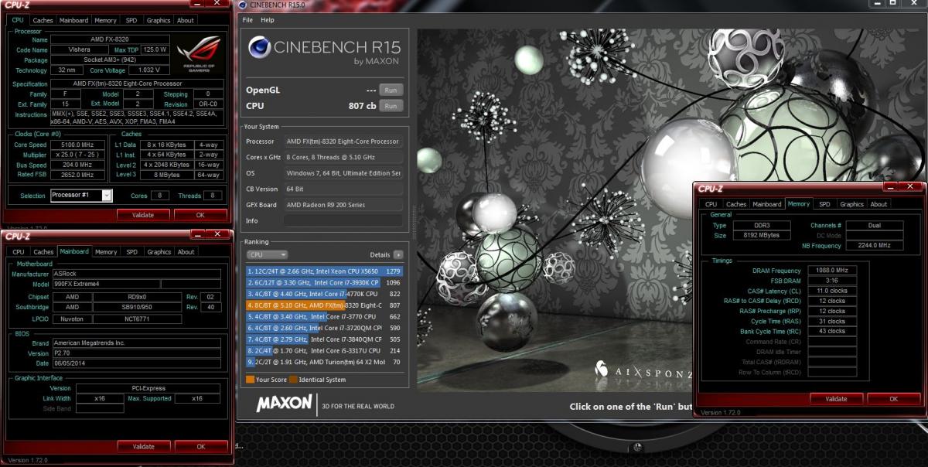Click OK in right Memory CPU-Z window
This screenshot has width=928, height=467.
point(893,399)
